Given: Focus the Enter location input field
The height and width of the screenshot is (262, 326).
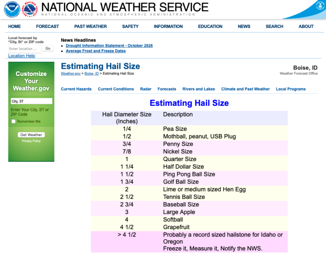Looking at the screenshot, I should pyautogui.click(x=25, y=49).
